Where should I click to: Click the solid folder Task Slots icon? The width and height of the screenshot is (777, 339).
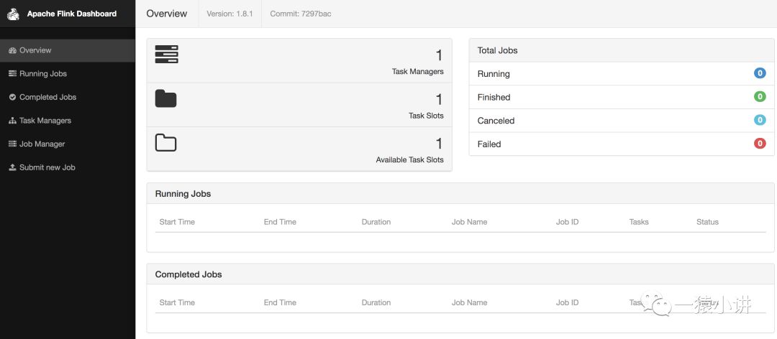click(x=166, y=98)
